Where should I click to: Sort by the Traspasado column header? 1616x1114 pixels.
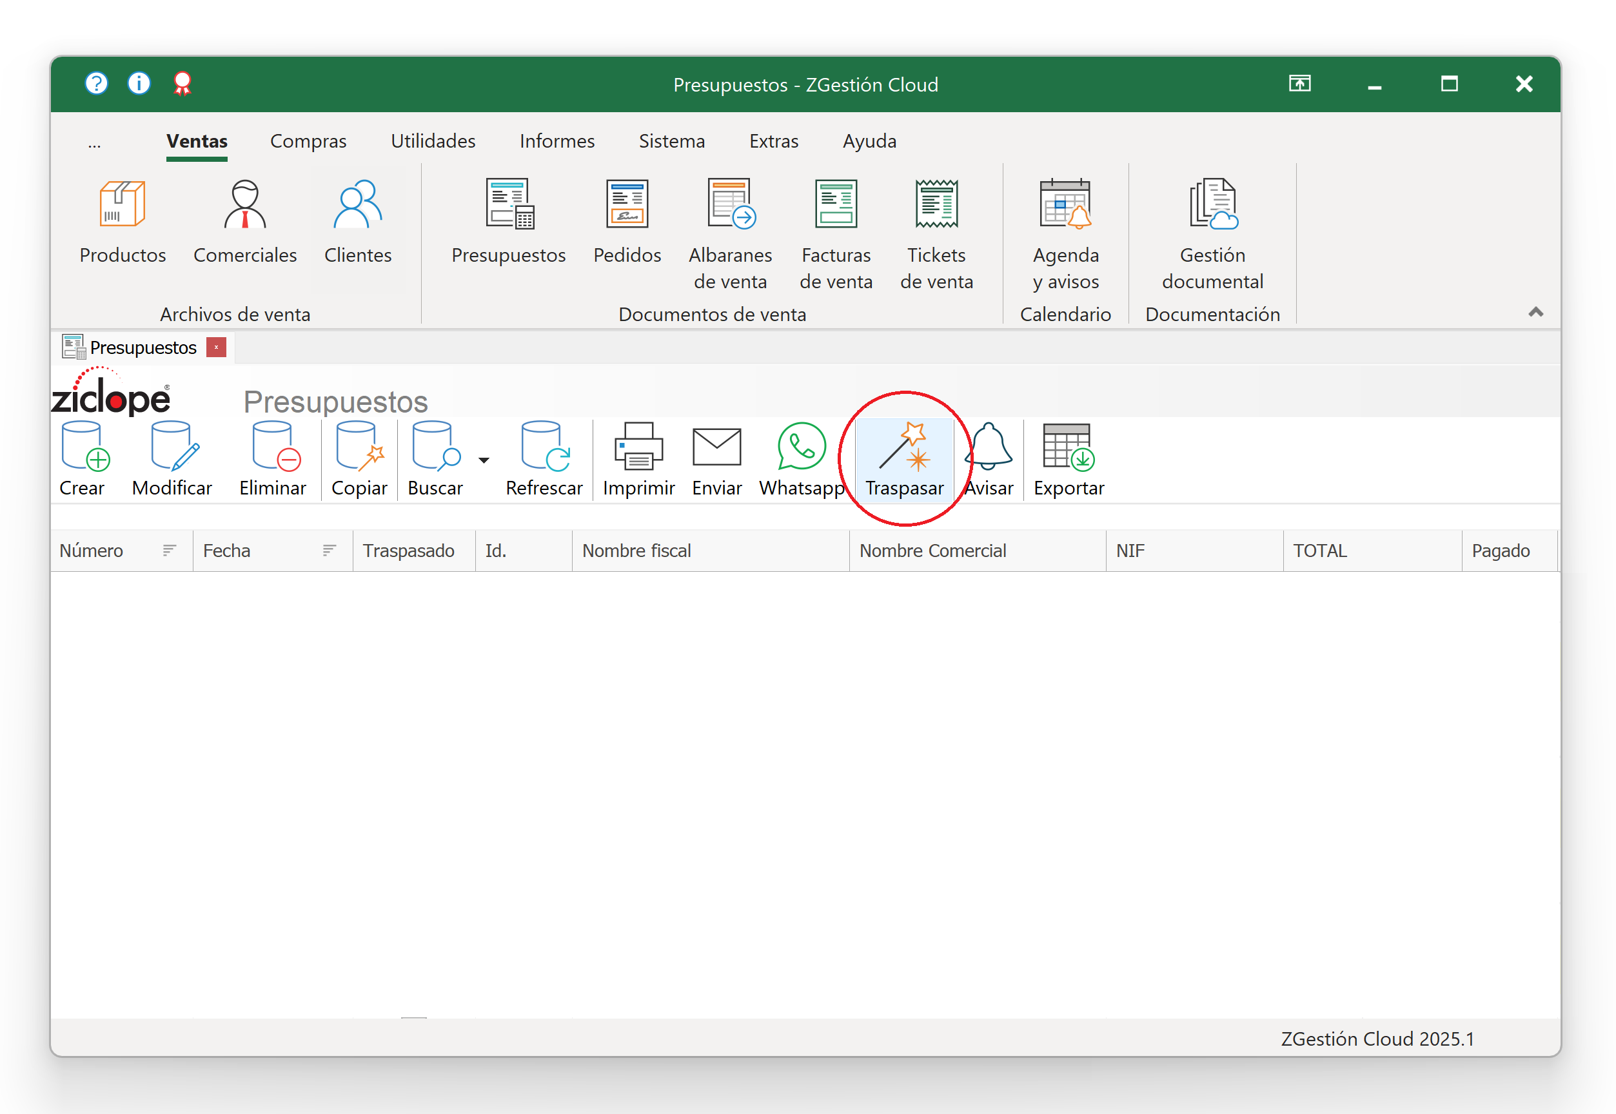(414, 551)
